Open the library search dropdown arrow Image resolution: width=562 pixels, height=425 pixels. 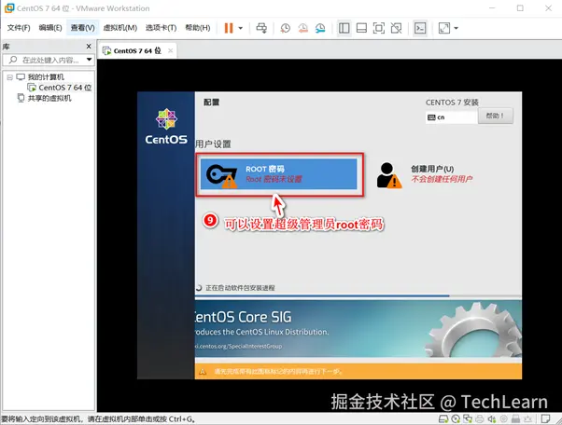90,60
